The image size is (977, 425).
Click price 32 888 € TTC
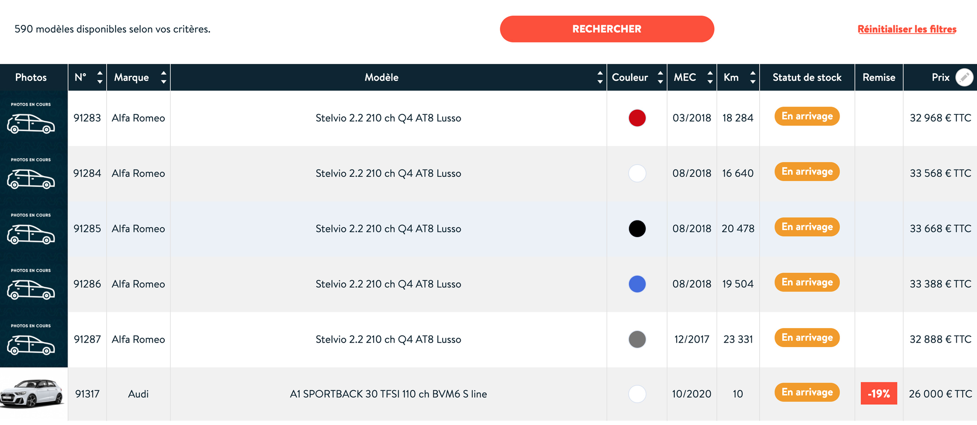point(940,339)
